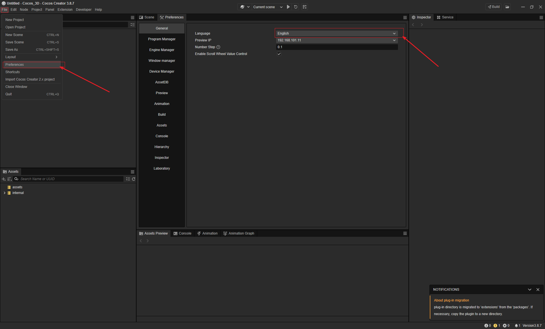Switch to the Scene tab
The height and width of the screenshot is (329, 545).
(x=147, y=17)
